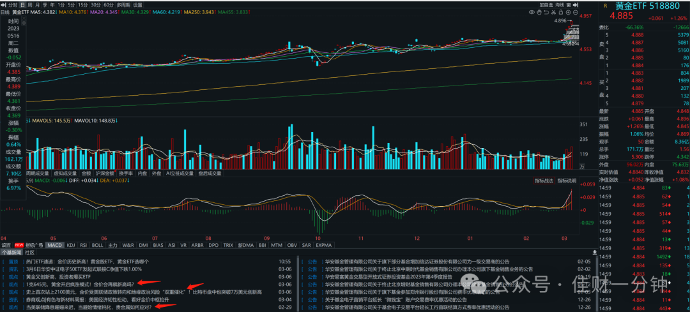The image size is (690, 312).
Task: Open the 多周期 multi-period view
Action: tap(124, 5)
